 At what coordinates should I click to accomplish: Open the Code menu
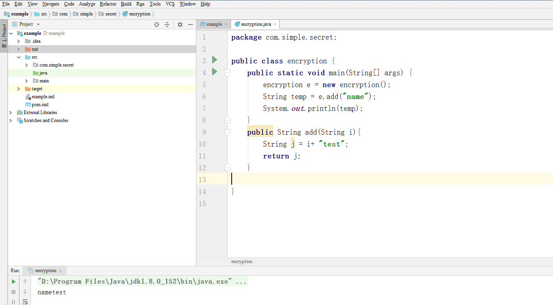point(69,4)
